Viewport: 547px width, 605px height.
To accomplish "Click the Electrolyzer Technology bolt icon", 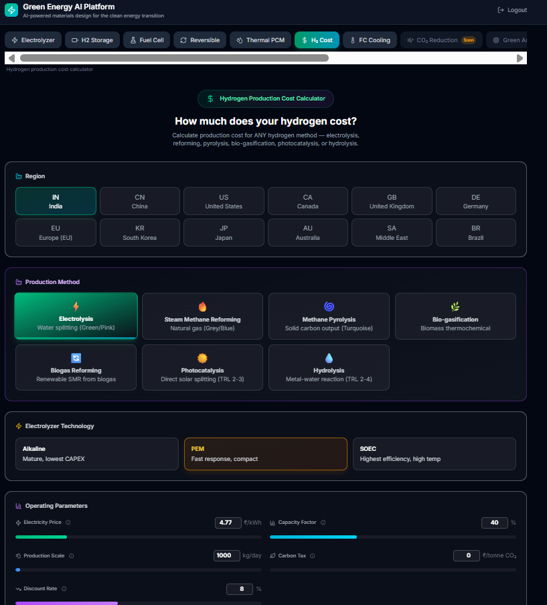I will click(x=19, y=426).
